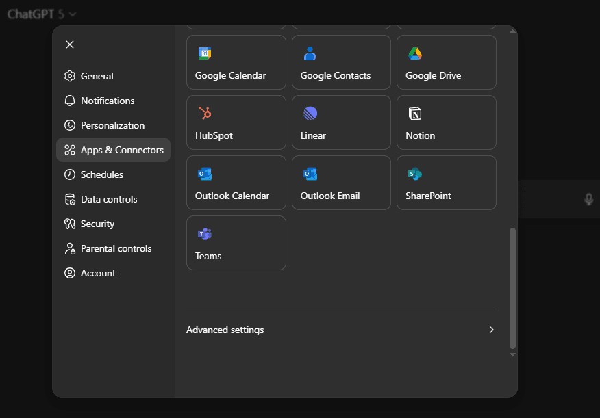
Task: Open Advanced settings
Action: [x=225, y=330]
